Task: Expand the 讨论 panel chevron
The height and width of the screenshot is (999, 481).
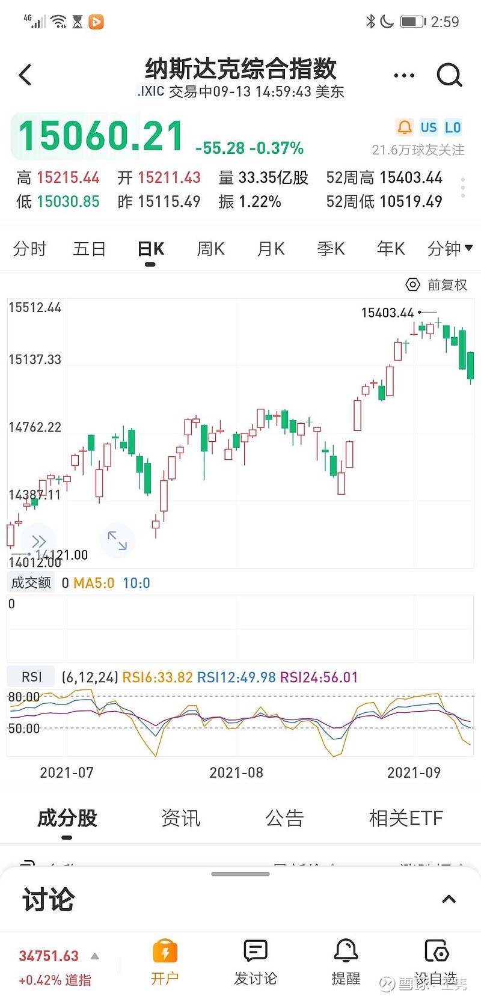Action: 449,899
